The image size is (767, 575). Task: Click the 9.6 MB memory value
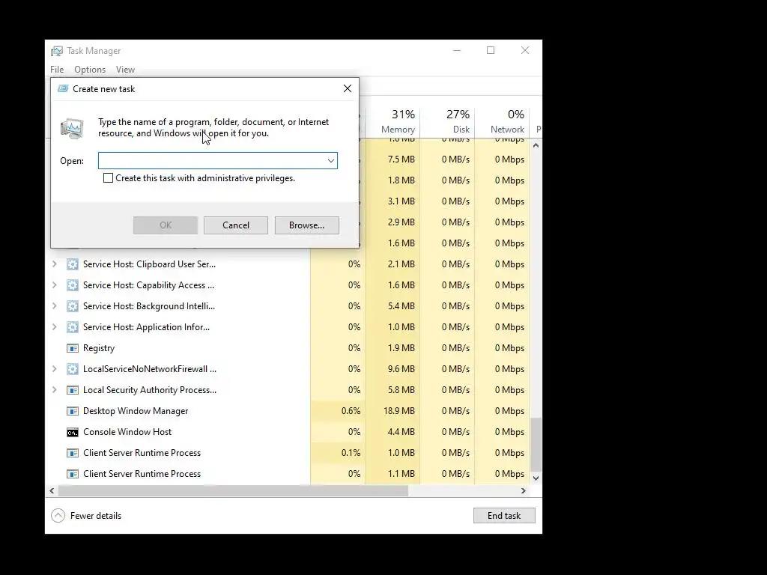(401, 369)
